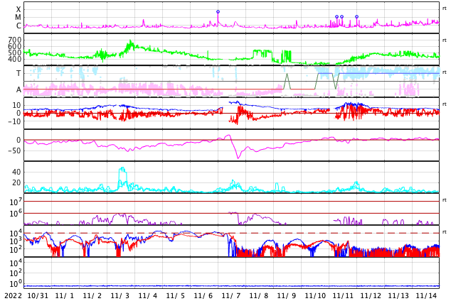Select the positive 10 tick label
This screenshot has height=301, width=451.
[16, 105]
